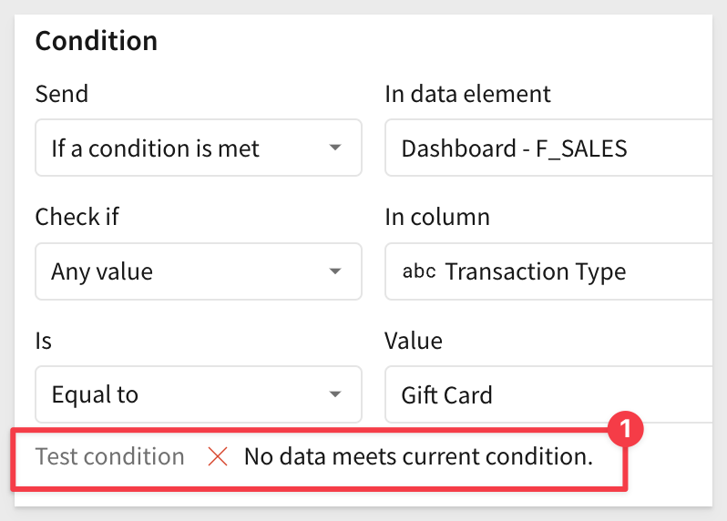This screenshot has width=727, height=521.
Task: Open the 'Any value' Check if dropdown
Action: pos(199,271)
